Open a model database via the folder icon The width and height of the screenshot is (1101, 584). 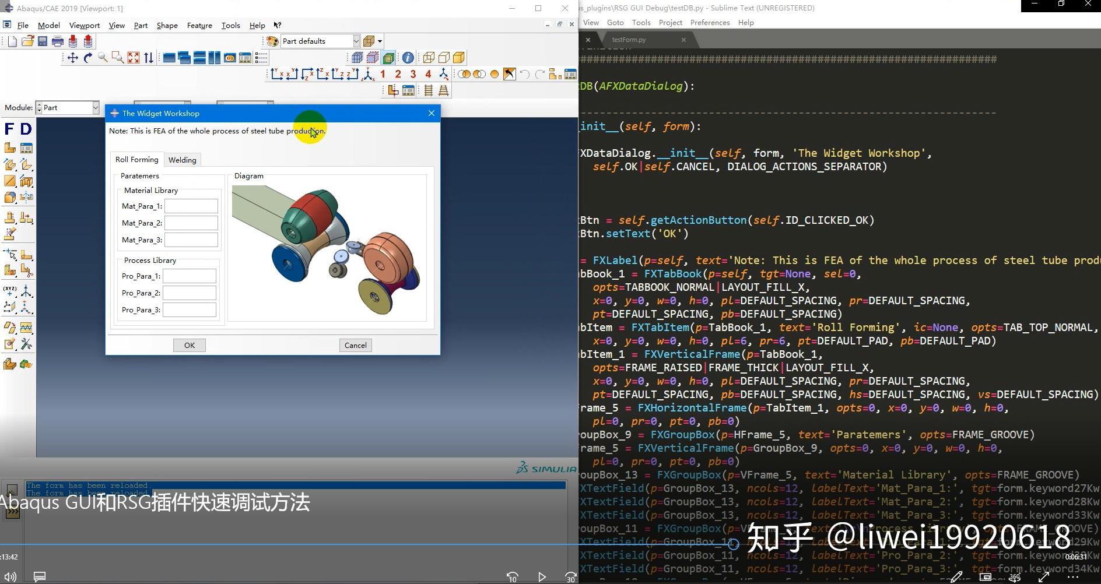27,41
